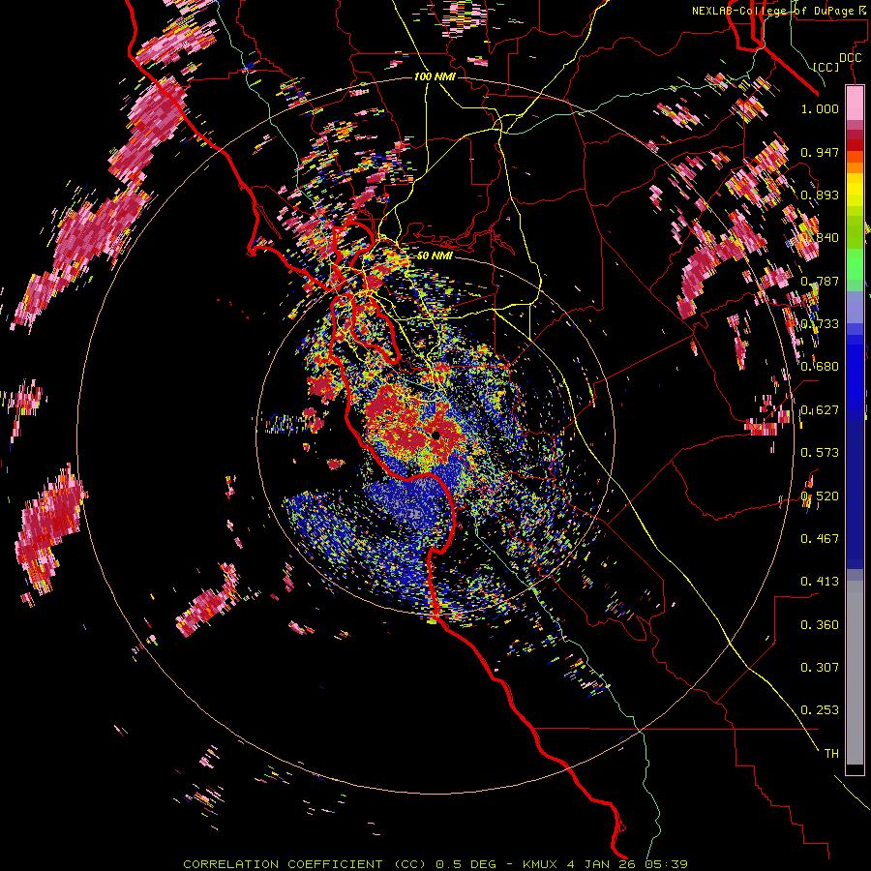The height and width of the screenshot is (871, 871).
Task: Click the 0.893 scale value
Action: coord(820,195)
